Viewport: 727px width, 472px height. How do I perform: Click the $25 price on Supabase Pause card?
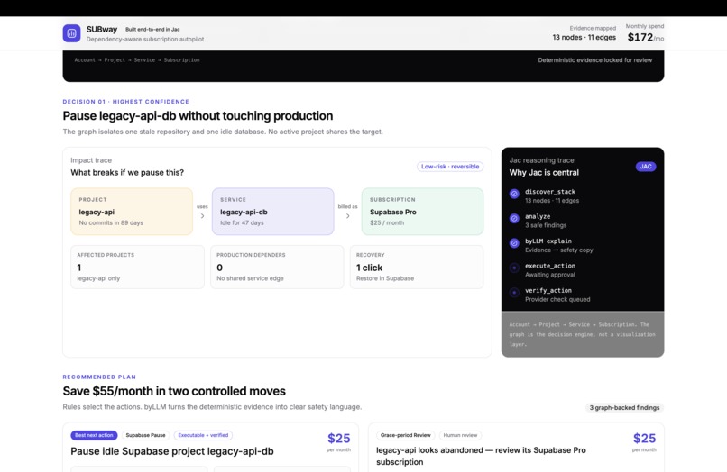coord(339,438)
